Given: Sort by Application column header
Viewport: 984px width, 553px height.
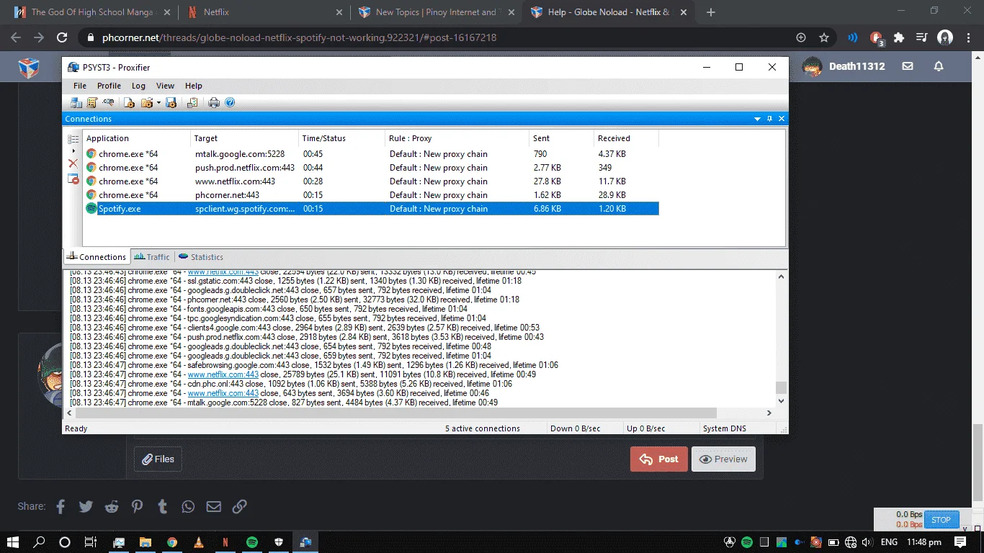Looking at the screenshot, I should click(x=137, y=138).
